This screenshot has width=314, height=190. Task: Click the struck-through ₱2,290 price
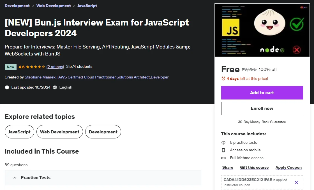[249, 69]
